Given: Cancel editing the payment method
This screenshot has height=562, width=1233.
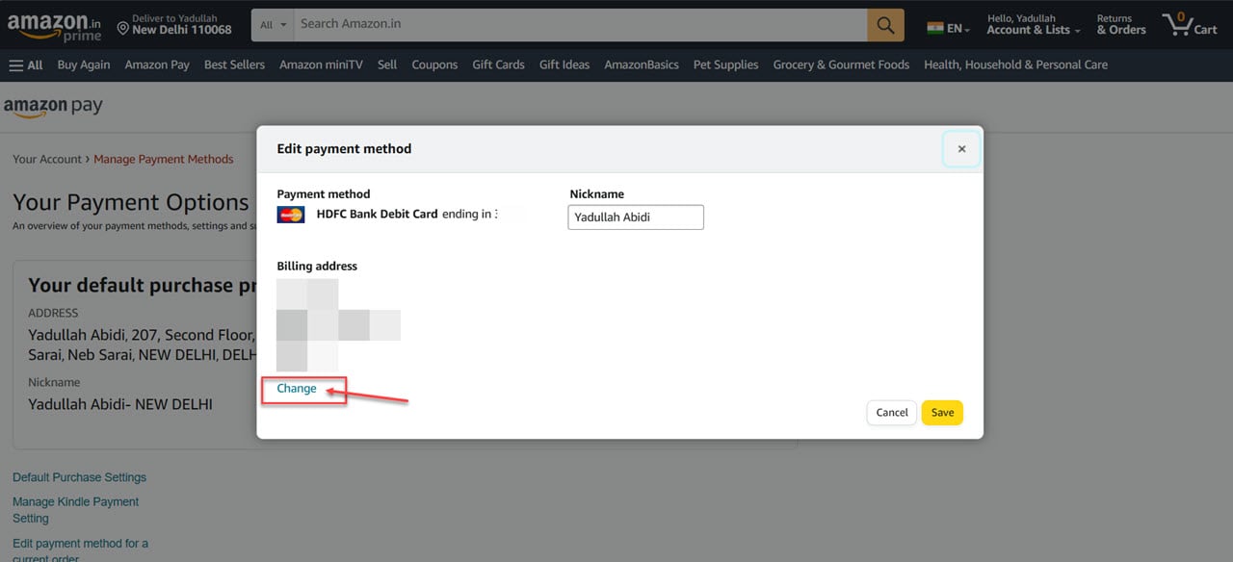Looking at the screenshot, I should (890, 412).
